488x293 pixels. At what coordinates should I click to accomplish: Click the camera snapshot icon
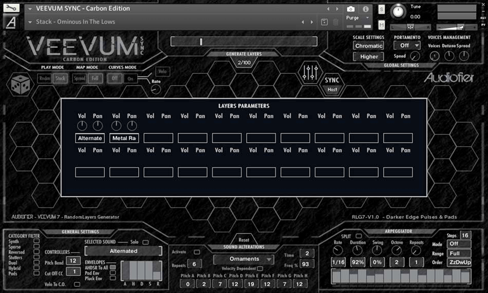pyautogui.click(x=350, y=9)
